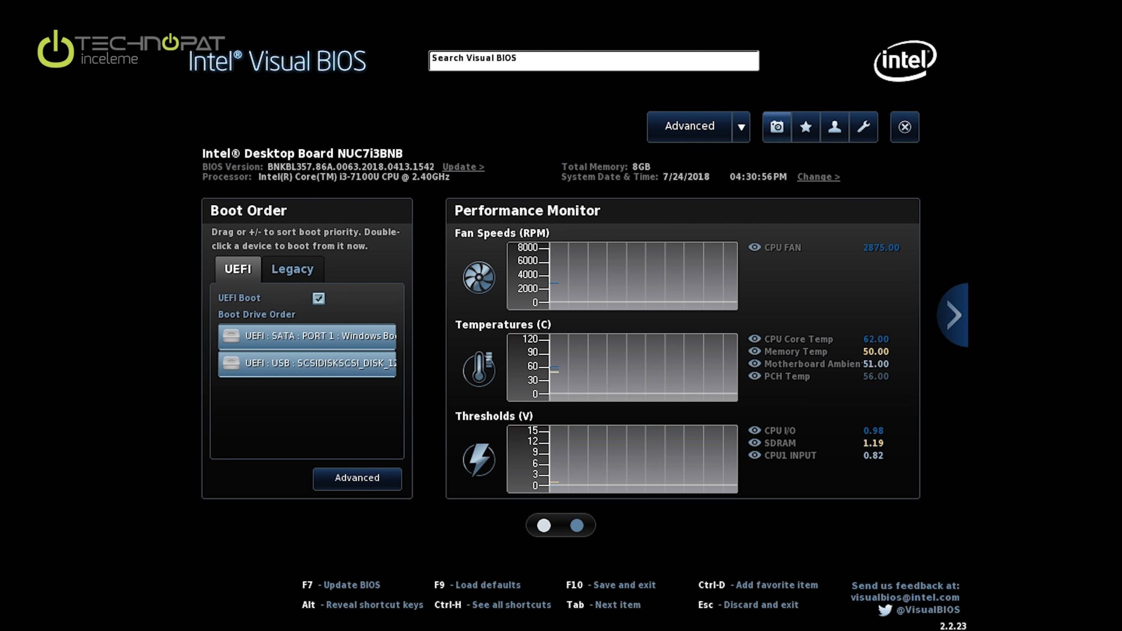Click the BIOS Update link
The width and height of the screenshot is (1122, 631).
pyautogui.click(x=463, y=167)
